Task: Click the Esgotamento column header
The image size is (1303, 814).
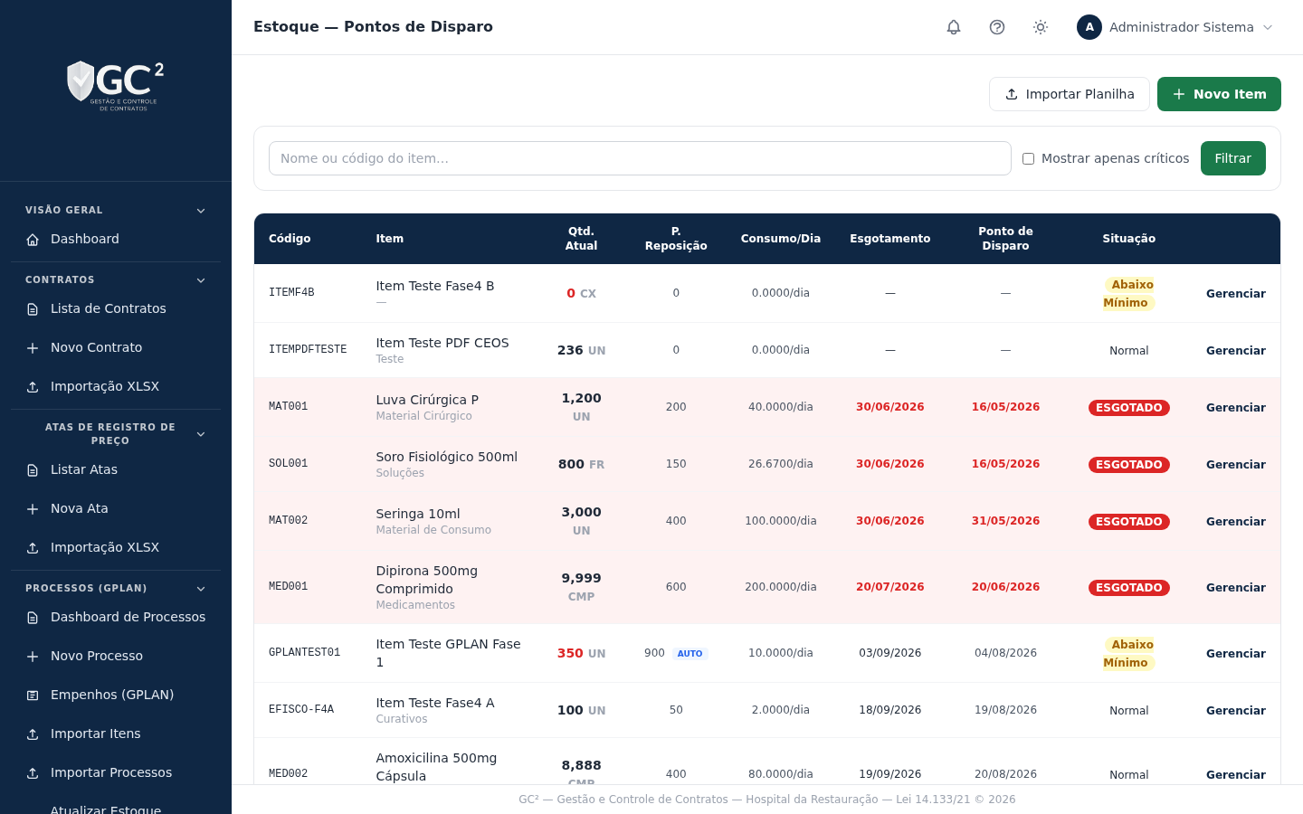Action: click(889, 239)
